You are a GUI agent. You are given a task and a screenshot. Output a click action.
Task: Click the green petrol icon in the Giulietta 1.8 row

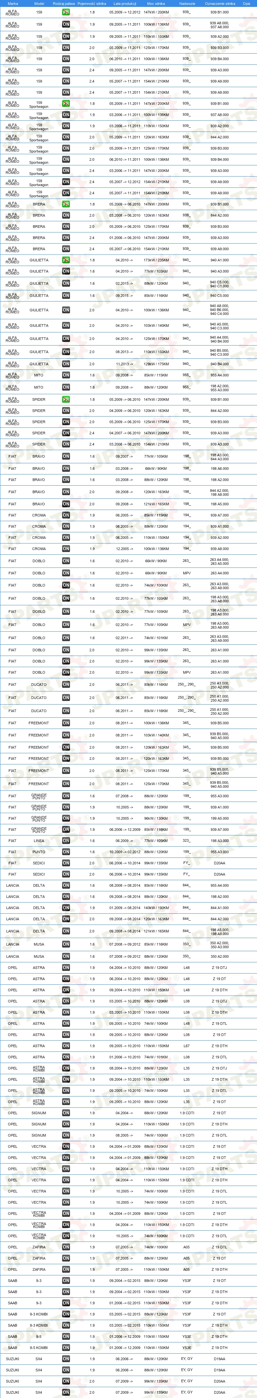pos(66,260)
